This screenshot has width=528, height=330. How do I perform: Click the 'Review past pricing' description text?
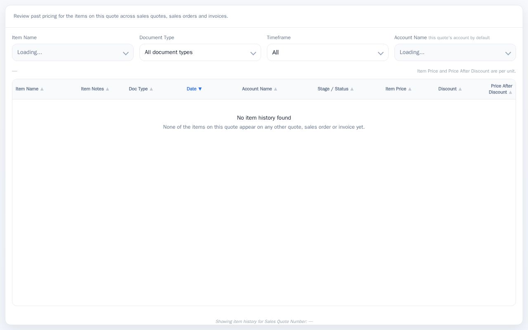click(x=121, y=16)
